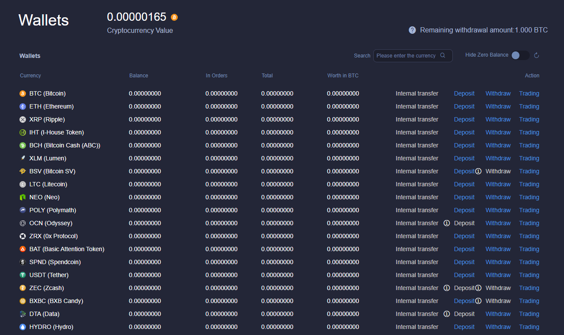This screenshot has height=335, width=564.
Task: Click the SPND (Spendcoin) coin icon
Action: [23, 262]
